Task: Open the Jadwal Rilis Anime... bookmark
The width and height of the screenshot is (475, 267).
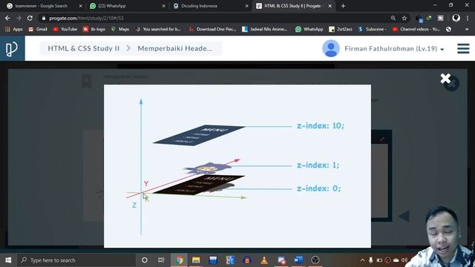Action: point(264,29)
